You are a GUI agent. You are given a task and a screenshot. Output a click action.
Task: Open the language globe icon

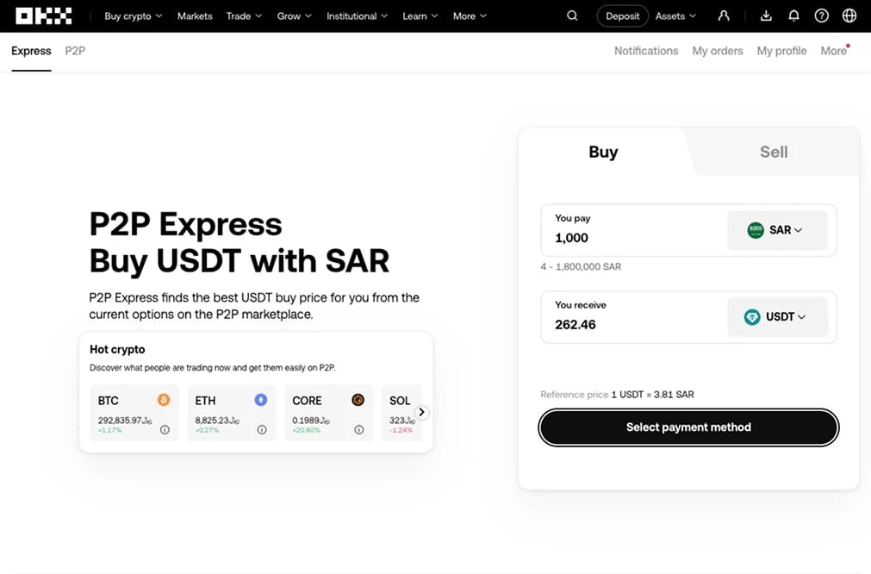[849, 16]
